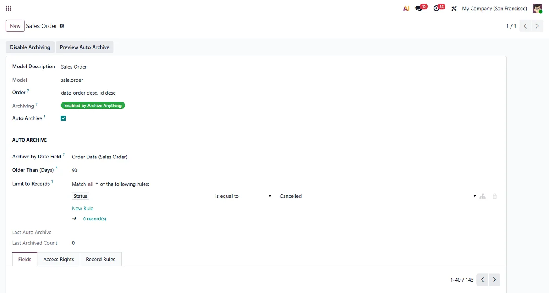This screenshot has height=293, width=549.
Task: Switch to the Record Rules tab
Action: 100,259
